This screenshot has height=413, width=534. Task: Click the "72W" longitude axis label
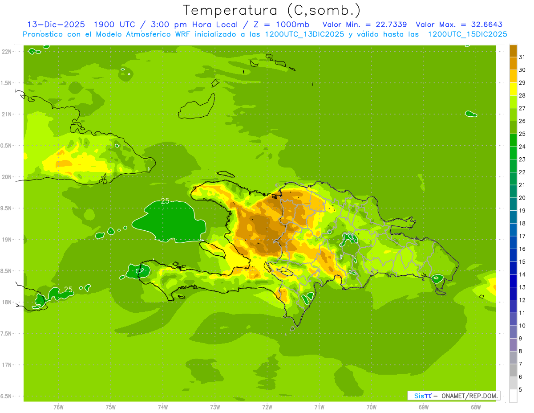267,407
